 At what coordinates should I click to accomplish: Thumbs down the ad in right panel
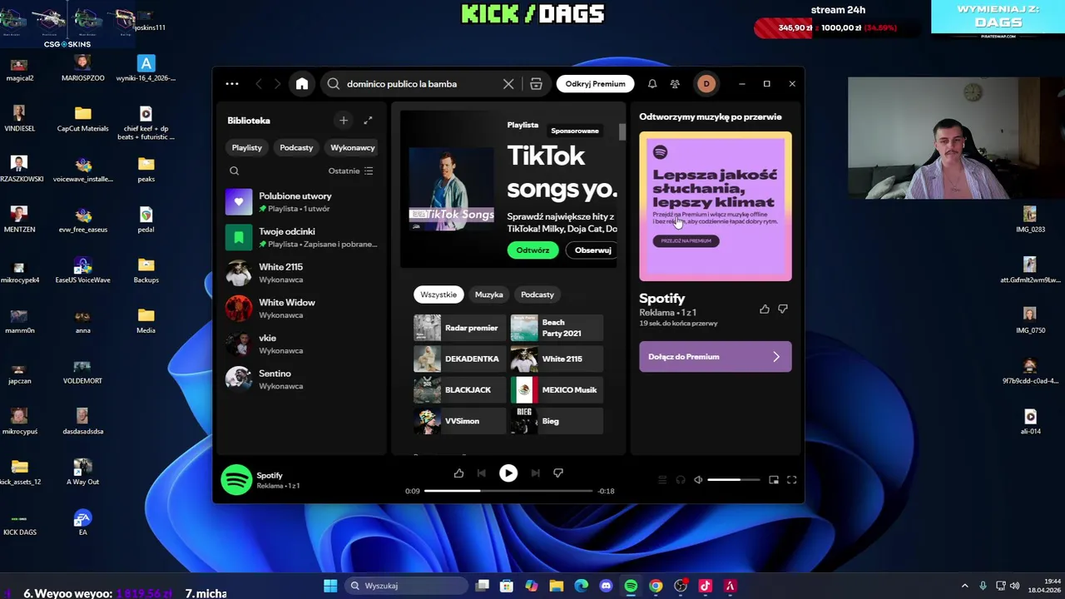(783, 309)
